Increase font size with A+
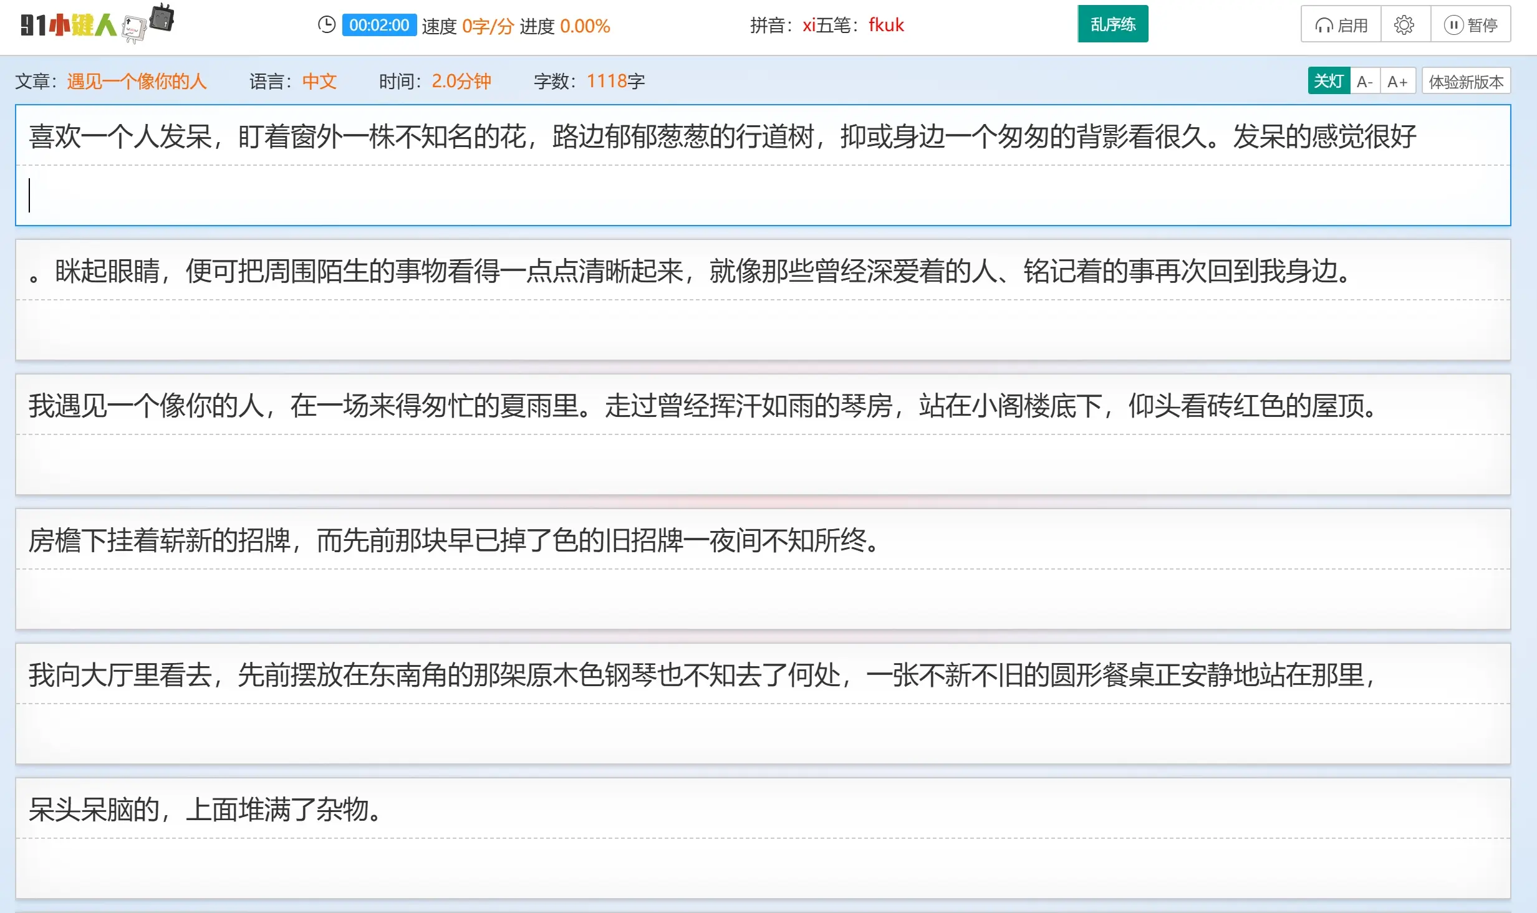Screen dimensions: 1537x913 [1397, 81]
